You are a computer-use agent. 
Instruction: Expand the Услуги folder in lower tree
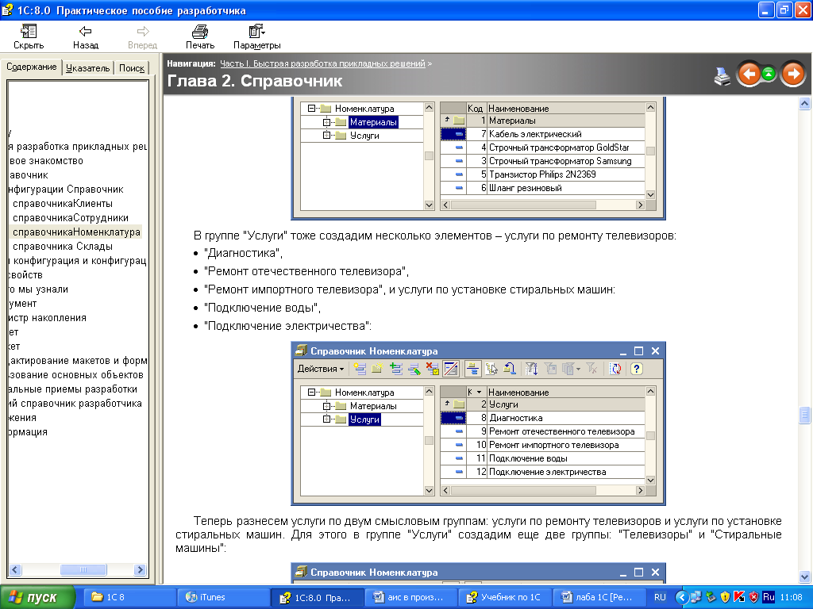pos(326,419)
